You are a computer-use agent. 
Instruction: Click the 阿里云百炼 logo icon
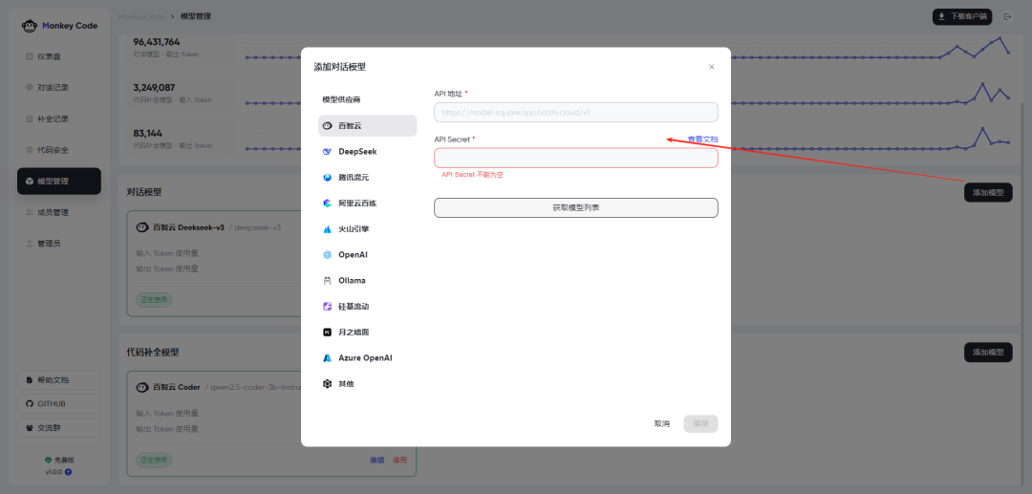coord(327,204)
